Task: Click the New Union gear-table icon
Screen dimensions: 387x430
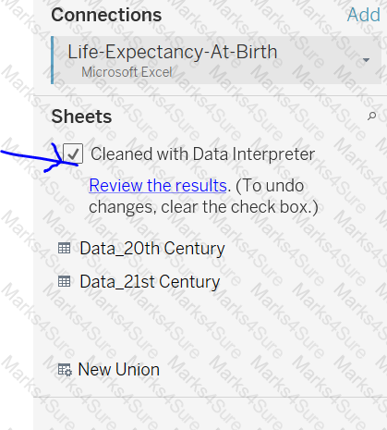Action: tap(65, 370)
